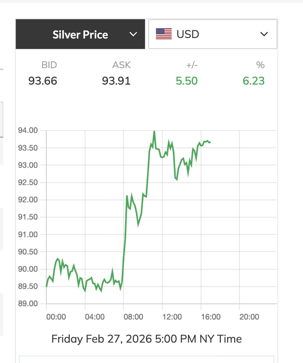Click the ASK value 93.91
Image resolution: width=303 pixels, height=363 pixels.
coord(116,81)
